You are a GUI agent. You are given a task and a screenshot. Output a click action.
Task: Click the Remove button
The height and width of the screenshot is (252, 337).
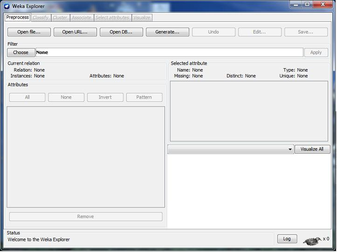click(86, 216)
